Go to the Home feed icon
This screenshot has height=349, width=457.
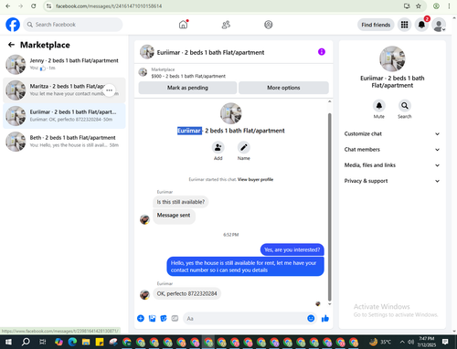click(183, 25)
